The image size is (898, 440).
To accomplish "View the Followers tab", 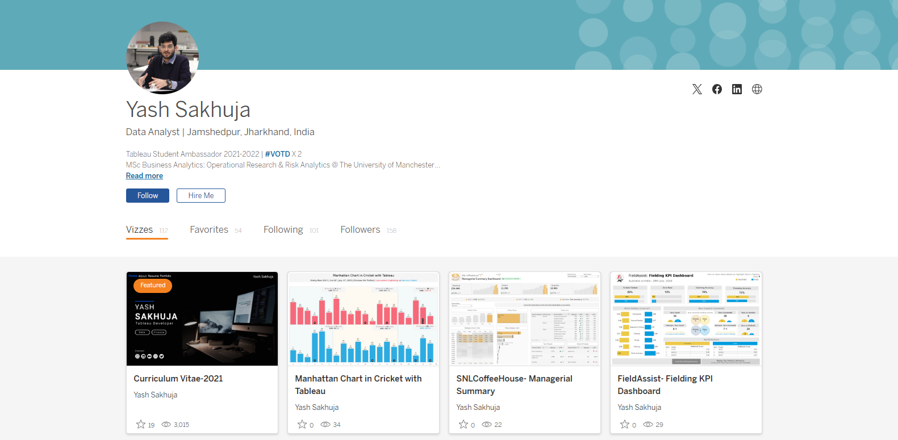I will [x=360, y=230].
